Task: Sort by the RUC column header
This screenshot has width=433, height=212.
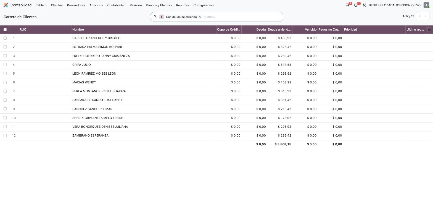Action: coord(45,29)
